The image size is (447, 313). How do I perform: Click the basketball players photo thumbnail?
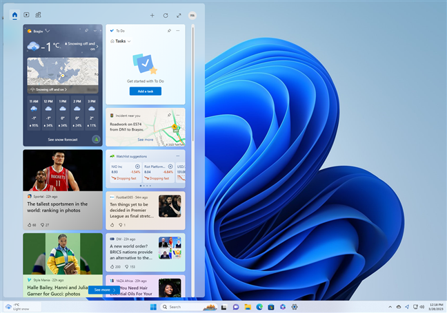coord(63,171)
